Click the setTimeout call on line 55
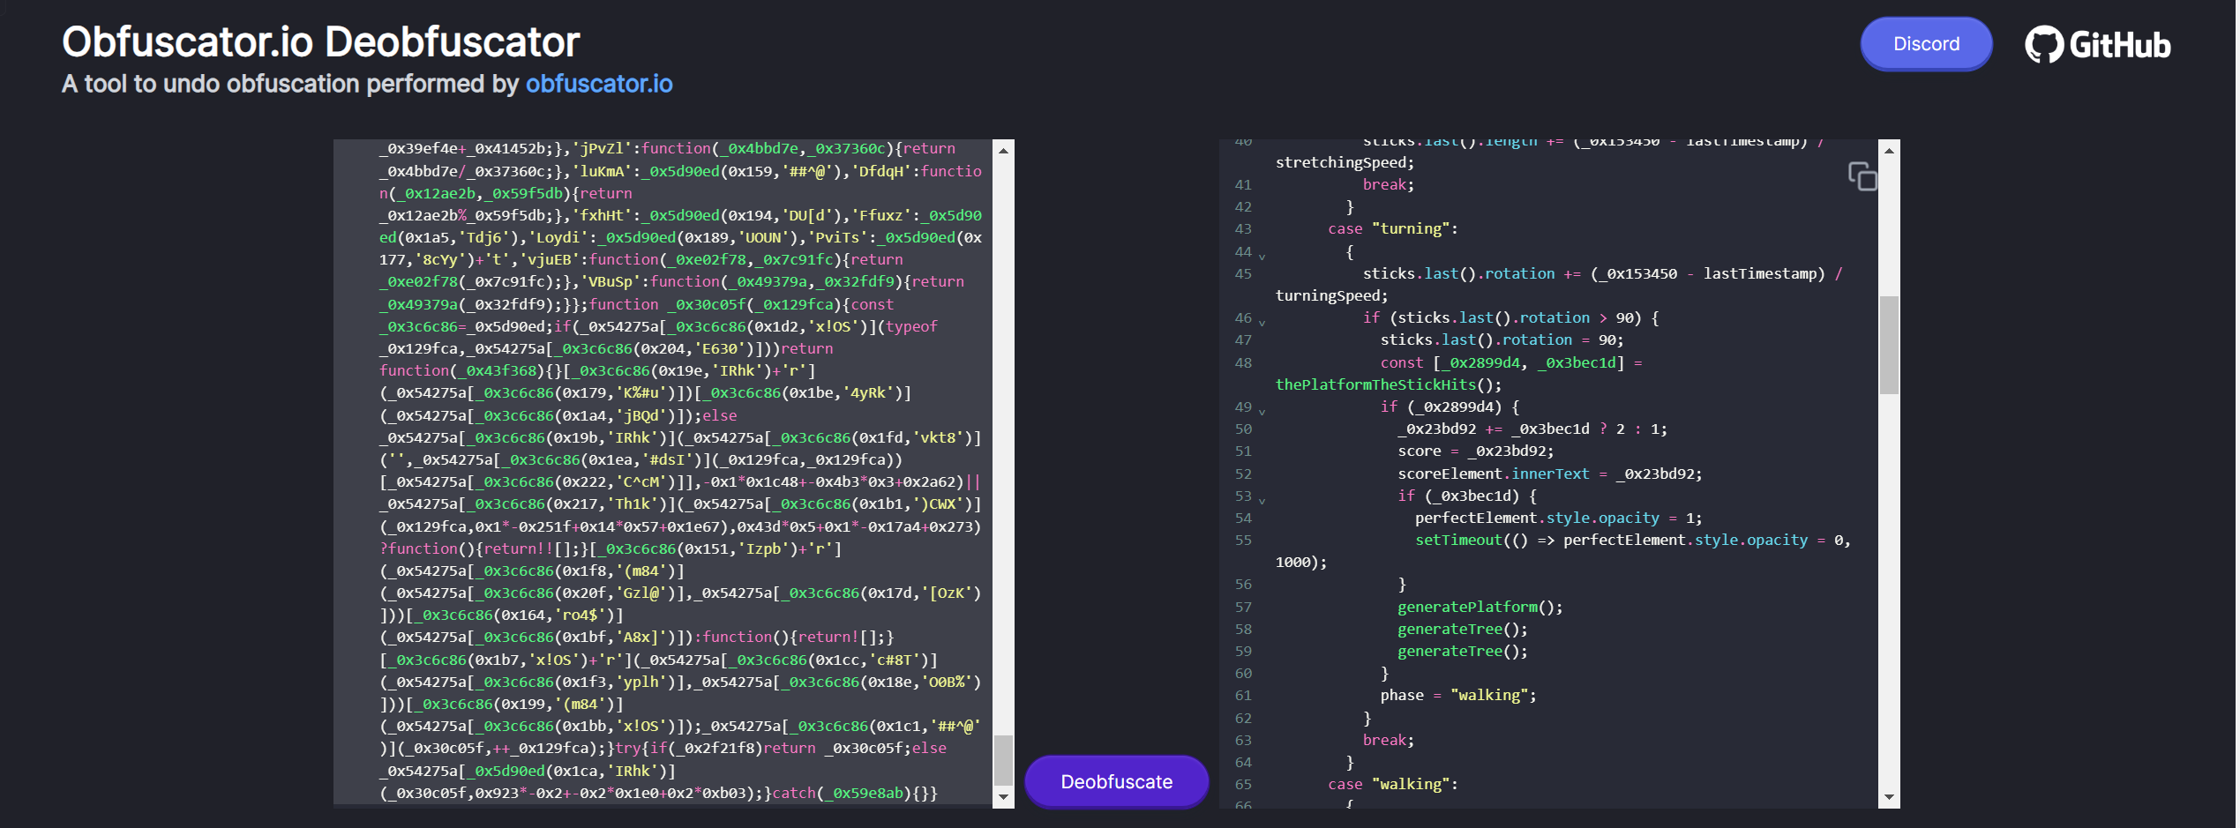Viewport: 2240px width, 828px height. point(1633,540)
